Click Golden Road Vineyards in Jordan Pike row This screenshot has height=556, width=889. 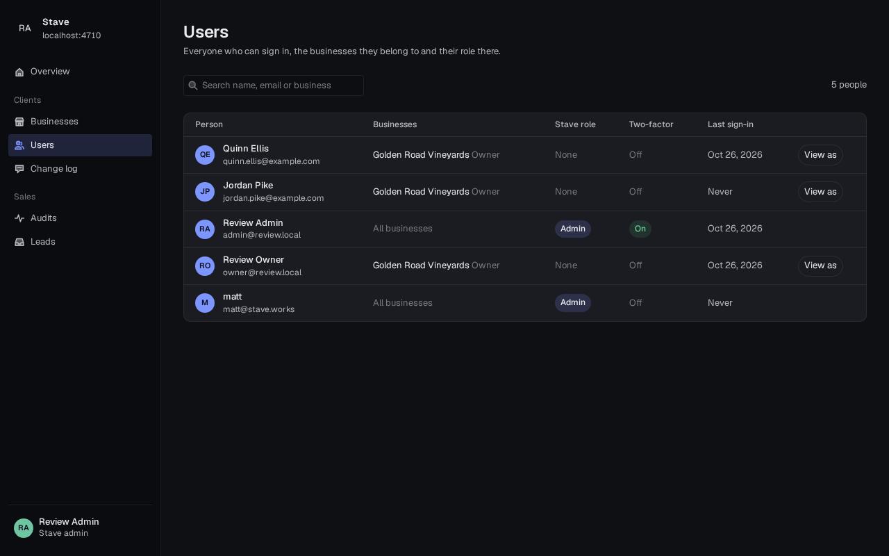click(421, 192)
